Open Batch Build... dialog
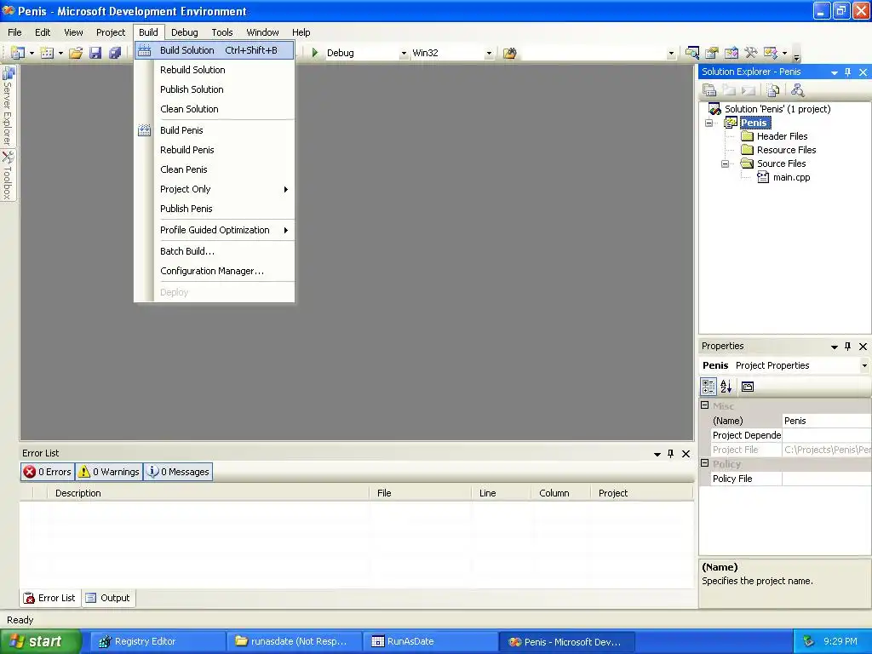 [x=214, y=251]
